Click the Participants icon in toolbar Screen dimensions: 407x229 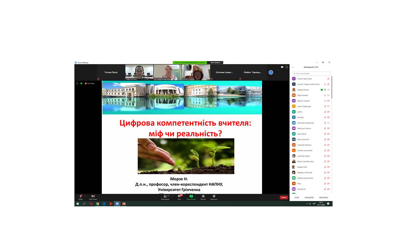[x=165, y=197]
